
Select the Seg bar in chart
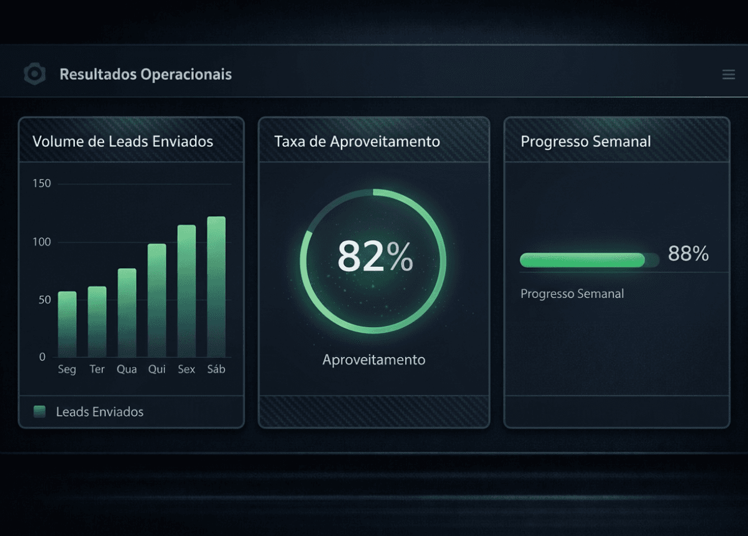[67, 324]
